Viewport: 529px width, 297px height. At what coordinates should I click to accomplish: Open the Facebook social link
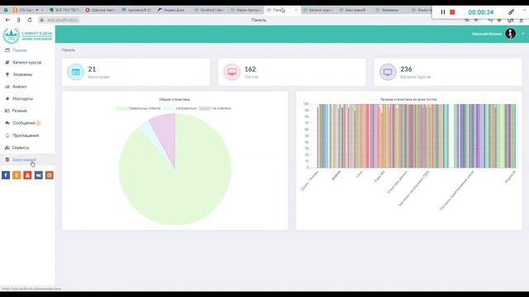[x=6, y=175]
